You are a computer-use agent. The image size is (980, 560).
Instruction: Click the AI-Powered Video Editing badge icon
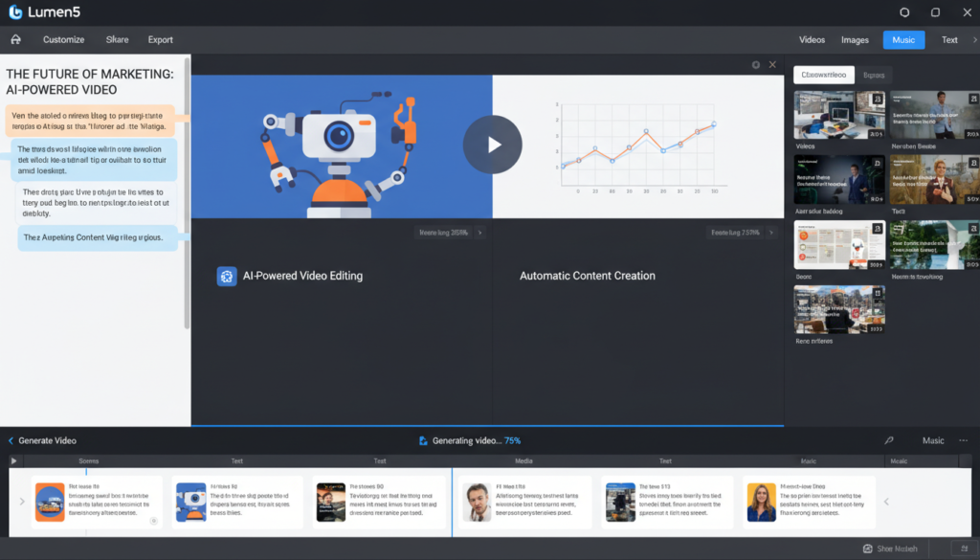point(227,275)
